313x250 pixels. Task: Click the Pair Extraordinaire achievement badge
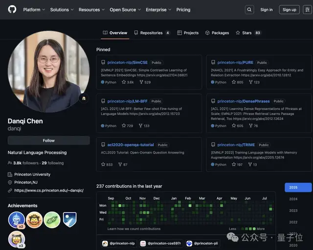(52, 220)
